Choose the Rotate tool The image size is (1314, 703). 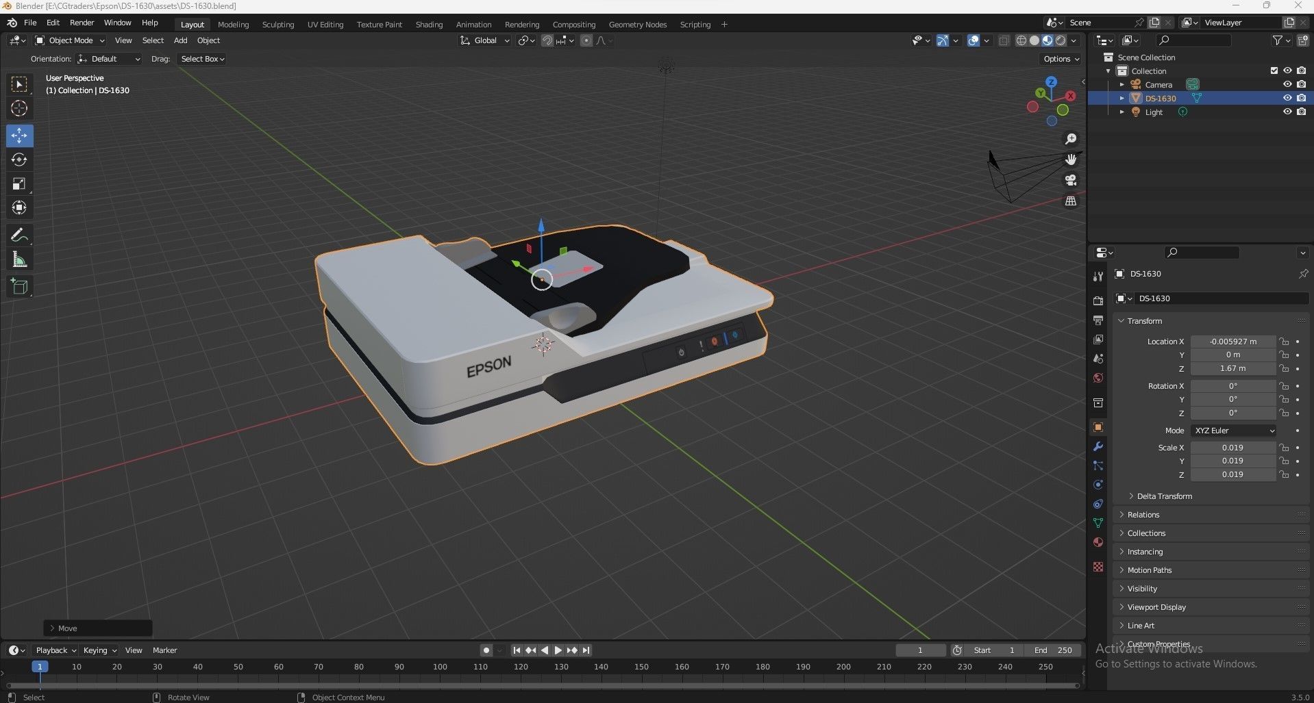(x=19, y=159)
